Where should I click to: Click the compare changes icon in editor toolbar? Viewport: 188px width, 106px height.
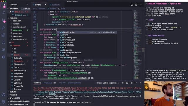(132, 5)
